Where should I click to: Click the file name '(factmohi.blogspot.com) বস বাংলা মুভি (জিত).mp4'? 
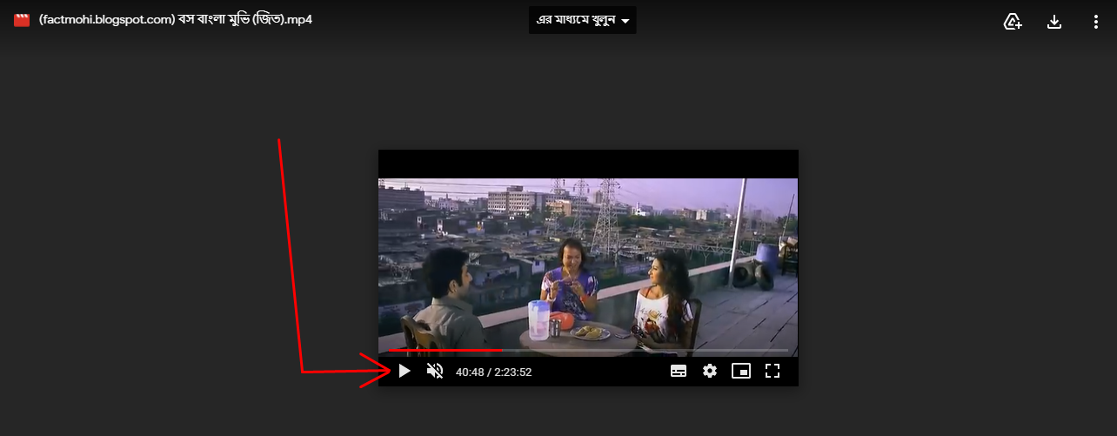[176, 20]
